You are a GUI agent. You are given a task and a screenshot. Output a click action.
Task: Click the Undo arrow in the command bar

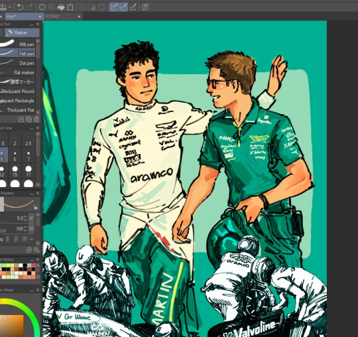[21, 7]
